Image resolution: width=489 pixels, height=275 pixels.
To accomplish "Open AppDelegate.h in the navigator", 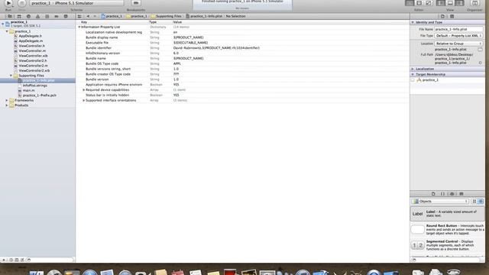I will [x=30, y=36].
